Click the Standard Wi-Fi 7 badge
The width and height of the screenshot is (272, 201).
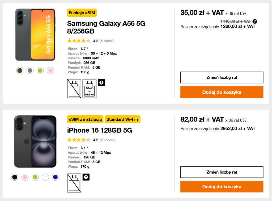[x=122, y=119]
